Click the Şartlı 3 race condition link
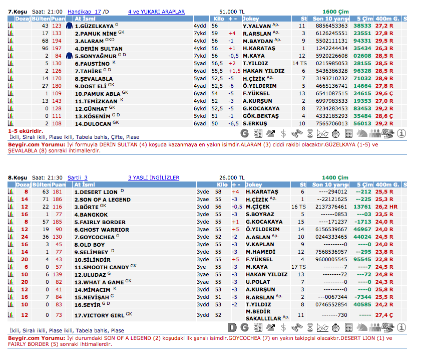 [77, 177]
